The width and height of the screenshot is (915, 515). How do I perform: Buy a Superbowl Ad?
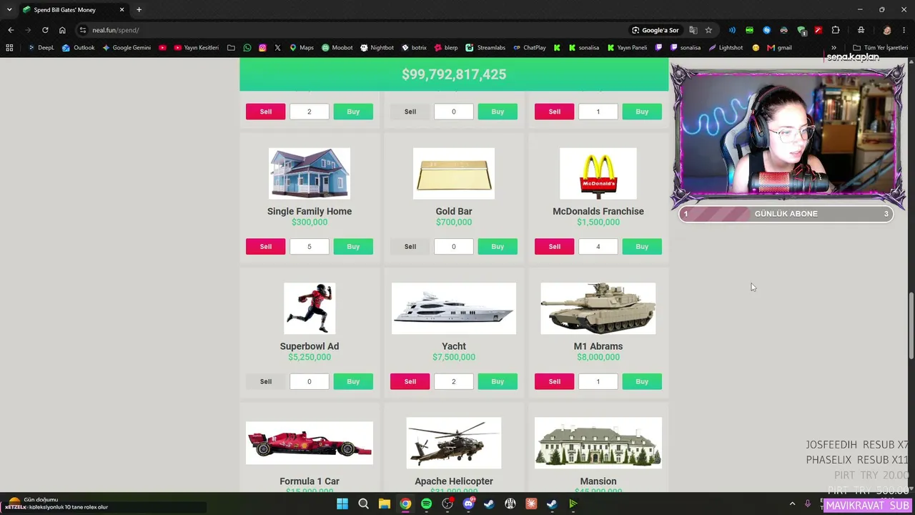(353, 381)
